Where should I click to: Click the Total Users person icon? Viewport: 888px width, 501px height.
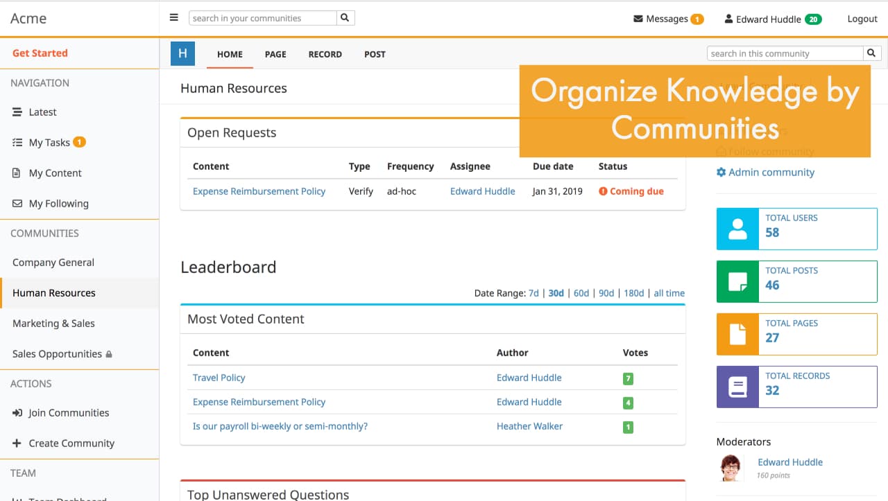tap(737, 229)
